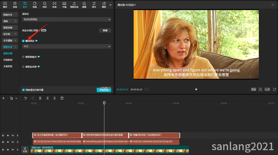Open the translation language dropdown 中文

[x=67, y=47]
